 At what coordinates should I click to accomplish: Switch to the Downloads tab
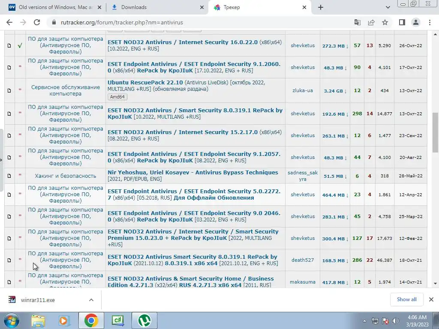tap(134, 7)
